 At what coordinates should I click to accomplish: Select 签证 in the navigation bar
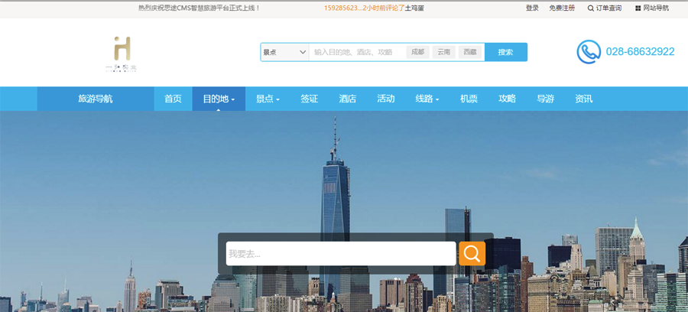[309, 99]
